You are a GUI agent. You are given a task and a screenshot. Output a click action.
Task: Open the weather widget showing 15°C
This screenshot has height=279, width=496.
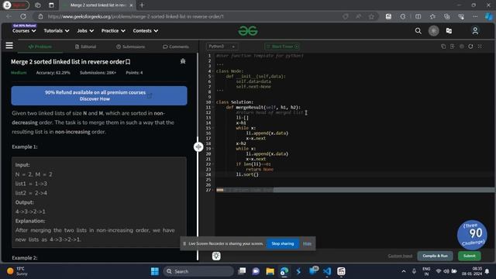[17, 271]
